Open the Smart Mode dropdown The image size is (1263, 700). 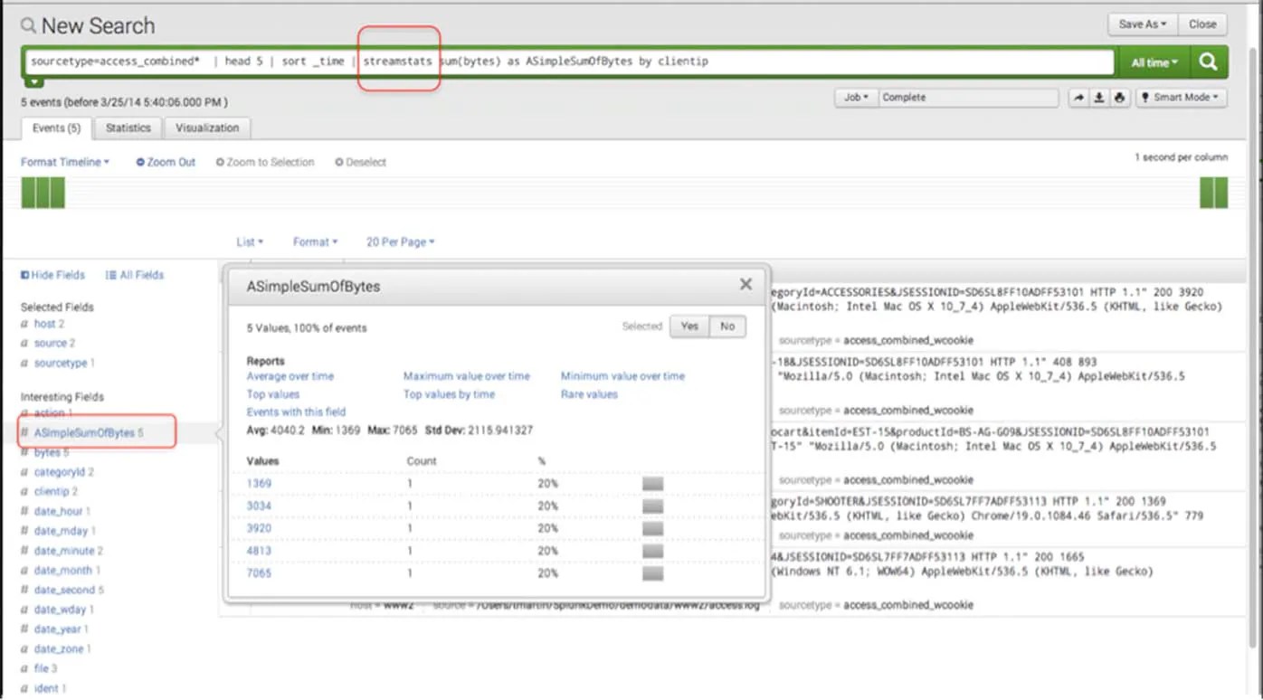[x=1181, y=97]
